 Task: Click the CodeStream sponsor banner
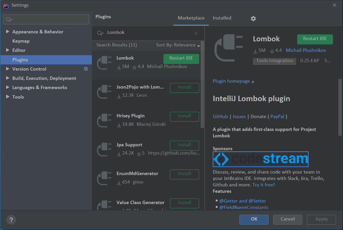261,159
